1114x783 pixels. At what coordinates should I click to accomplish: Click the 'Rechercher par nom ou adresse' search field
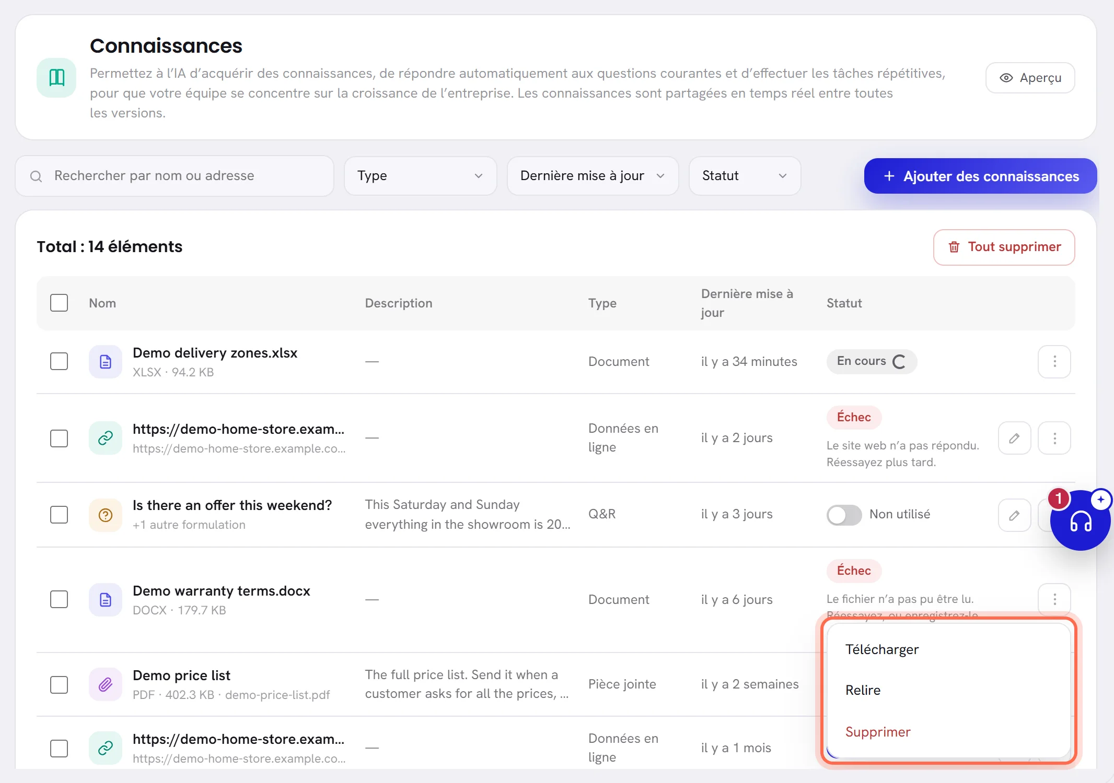pyautogui.click(x=175, y=176)
